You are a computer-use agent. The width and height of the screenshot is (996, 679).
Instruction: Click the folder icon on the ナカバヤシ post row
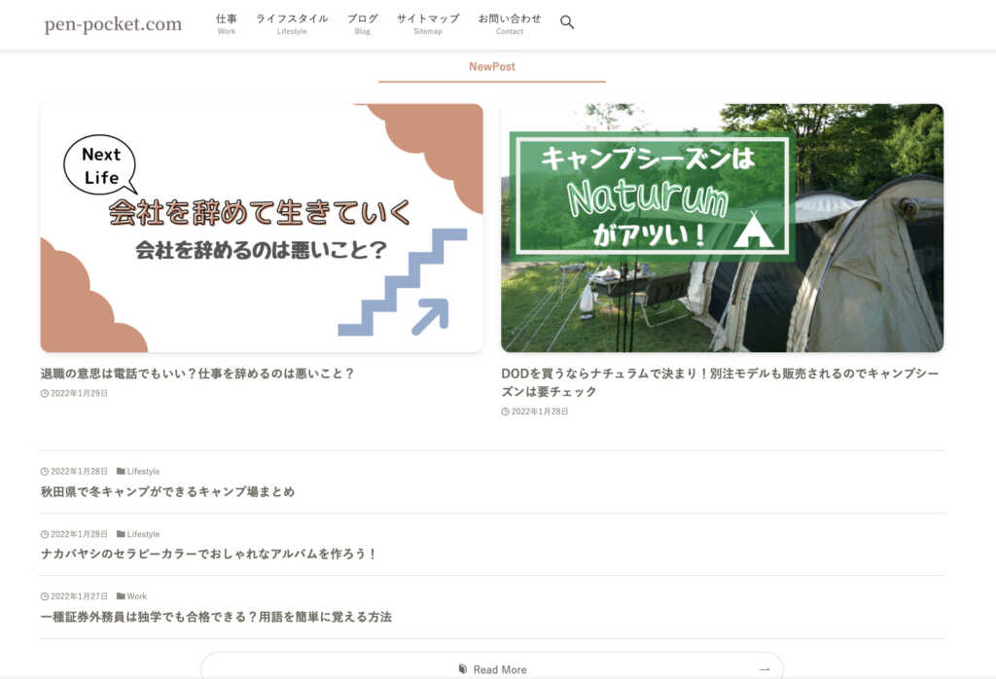click(121, 534)
